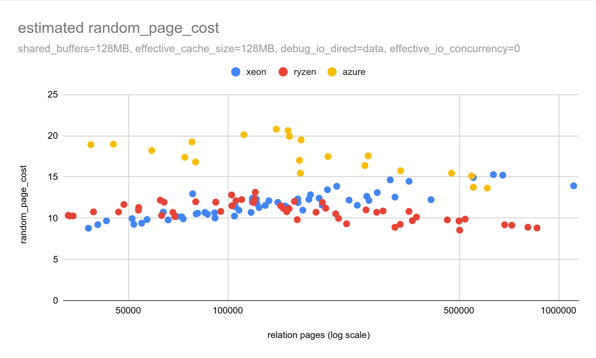Click the relation pages axis title
Viewport: 596px width, 358px height.
318,335
